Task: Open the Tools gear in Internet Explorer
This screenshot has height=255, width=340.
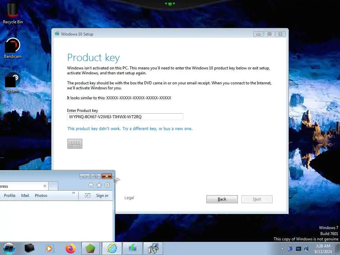Action: pyautogui.click(x=107, y=185)
